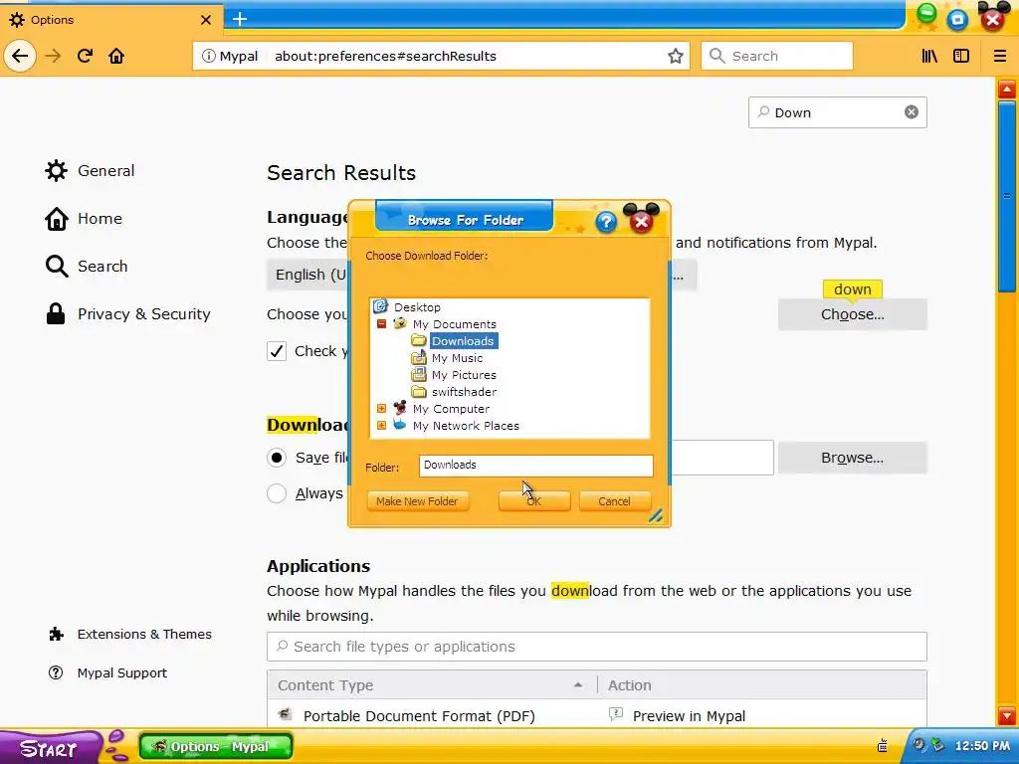The image size is (1019, 764).
Task: Open the Library icon in toolbar
Action: [x=929, y=56]
